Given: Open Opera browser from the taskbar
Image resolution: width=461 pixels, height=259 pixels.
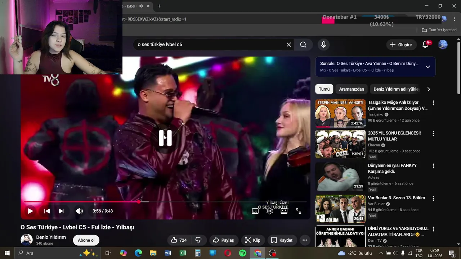Looking at the screenshot, I should (228, 253).
